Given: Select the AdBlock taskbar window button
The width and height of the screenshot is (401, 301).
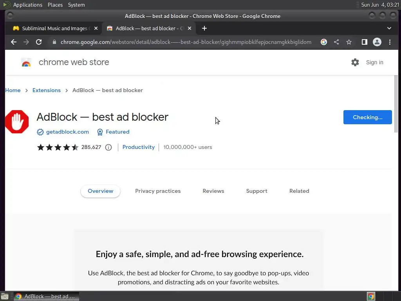Looking at the screenshot, I should pos(46,296).
